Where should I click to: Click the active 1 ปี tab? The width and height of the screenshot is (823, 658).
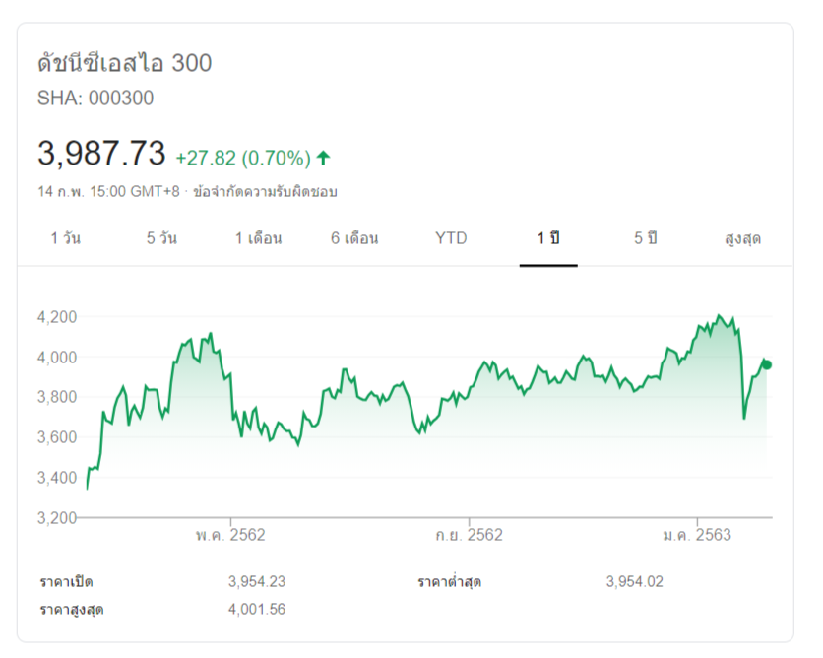[x=548, y=238]
